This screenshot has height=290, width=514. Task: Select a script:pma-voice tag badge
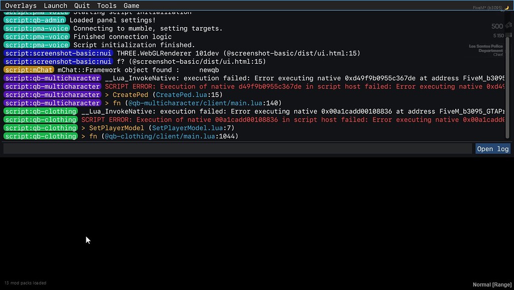[x=36, y=28]
